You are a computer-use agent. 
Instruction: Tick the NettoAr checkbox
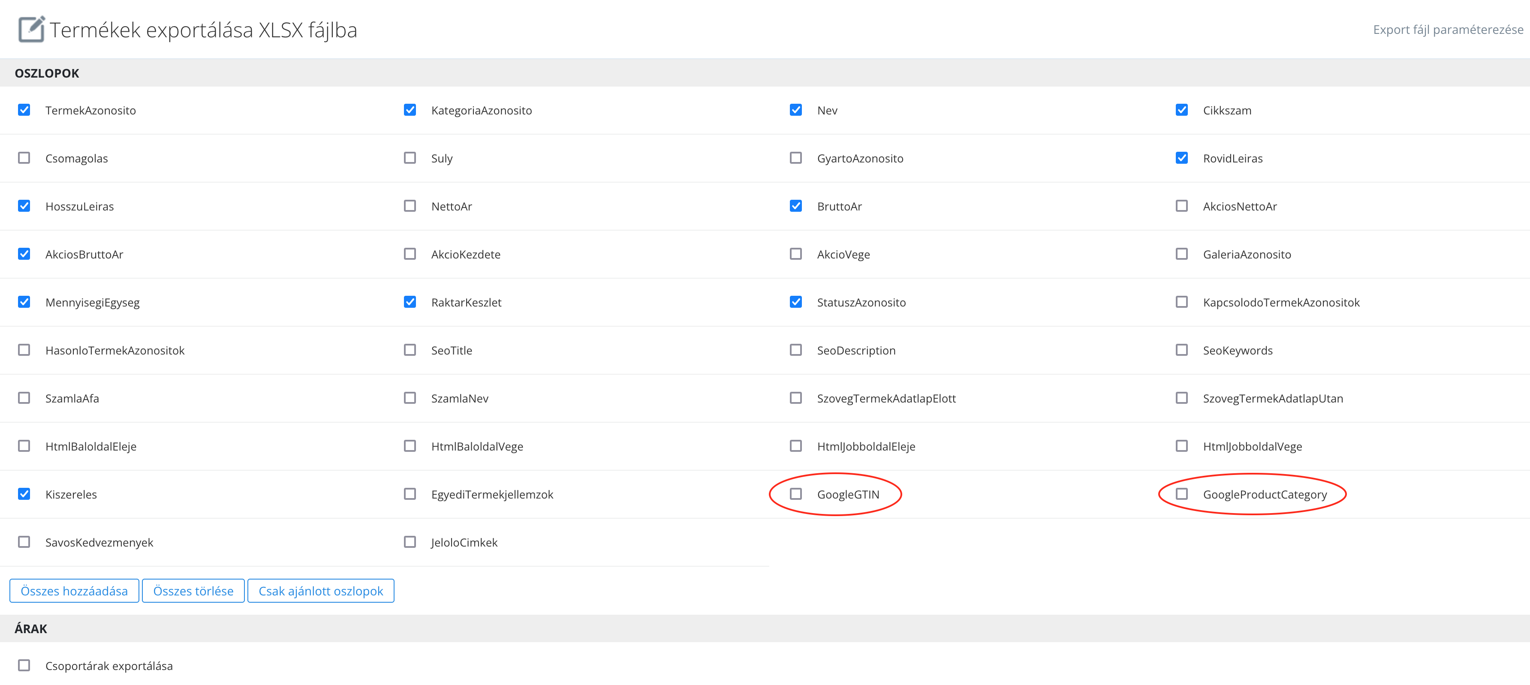coord(410,206)
